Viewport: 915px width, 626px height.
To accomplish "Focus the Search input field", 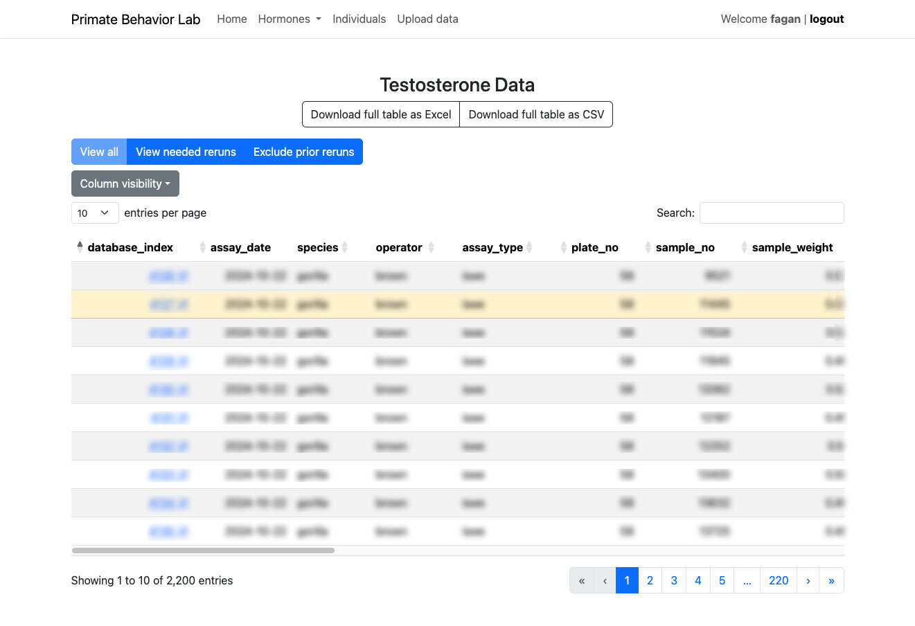I will [x=772, y=213].
